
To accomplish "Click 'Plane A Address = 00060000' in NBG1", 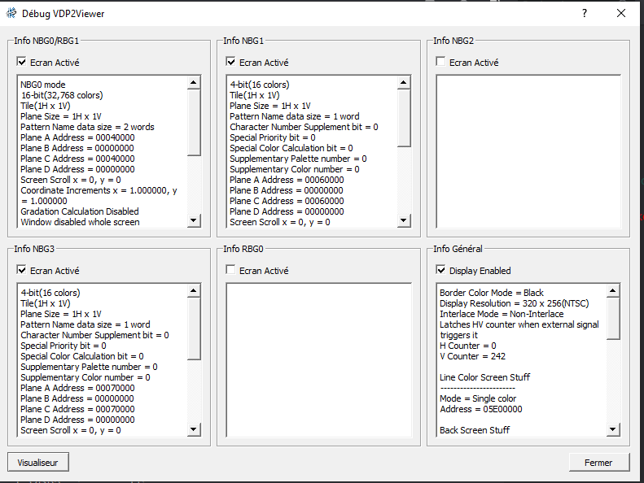I will point(287,180).
